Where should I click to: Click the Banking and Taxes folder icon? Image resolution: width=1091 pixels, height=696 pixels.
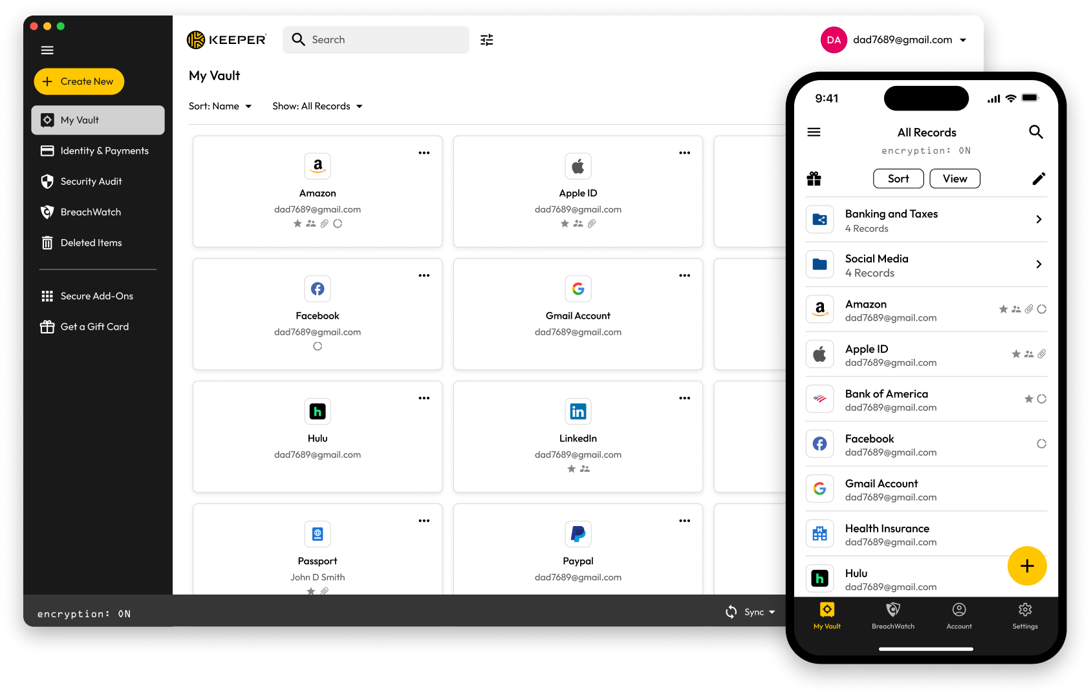(820, 220)
